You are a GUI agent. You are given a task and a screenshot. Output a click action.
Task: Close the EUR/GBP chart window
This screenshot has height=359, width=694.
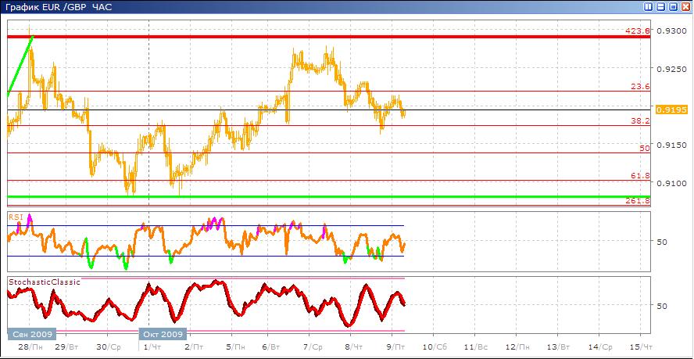pyautogui.click(x=685, y=6)
